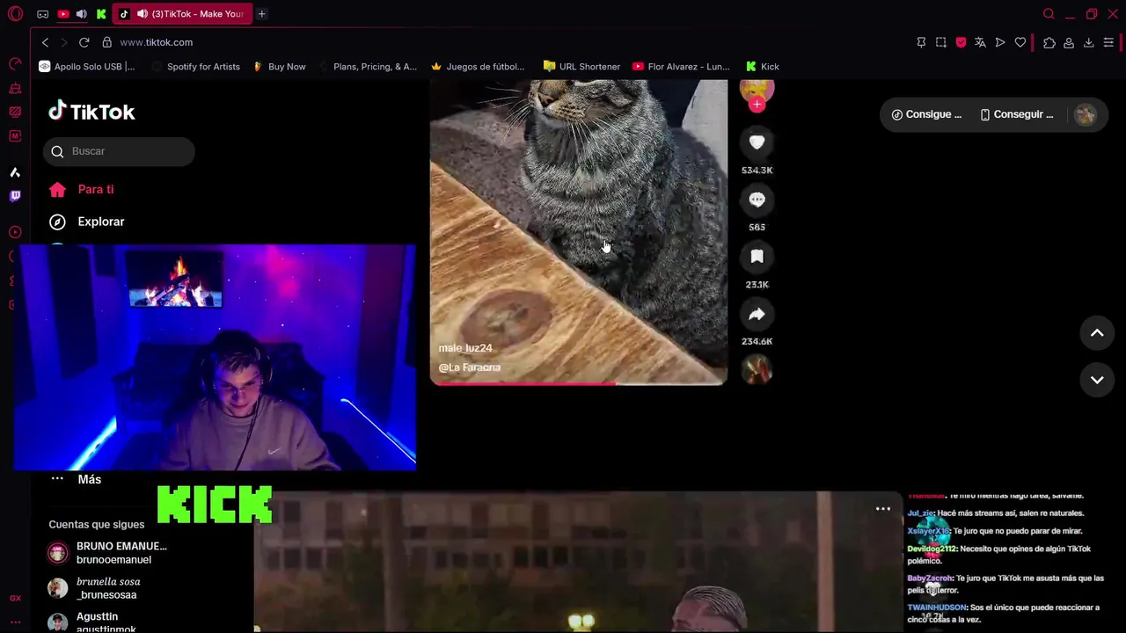The width and height of the screenshot is (1126, 633).
Task: Open comments on the cat video
Action: (x=757, y=200)
